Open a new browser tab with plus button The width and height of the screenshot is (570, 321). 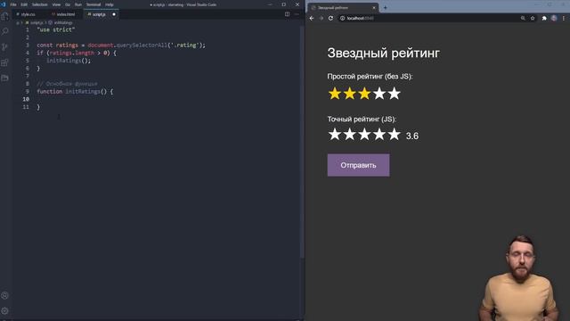[x=385, y=8]
